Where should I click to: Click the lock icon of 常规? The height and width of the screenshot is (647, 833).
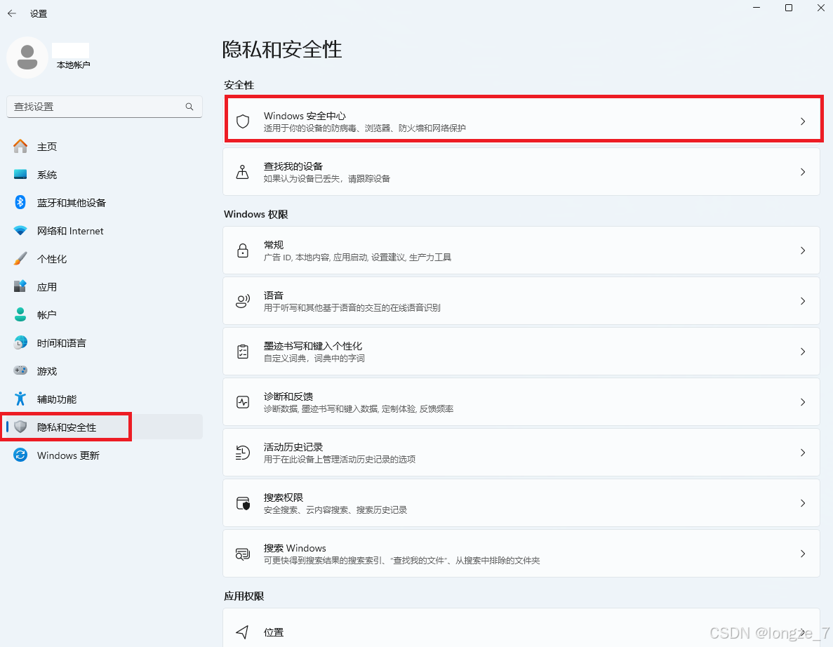click(x=243, y=251)
